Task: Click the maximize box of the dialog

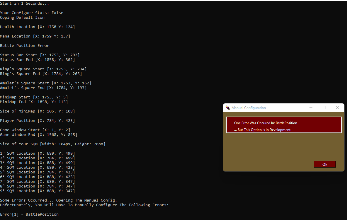Action: 324,108
